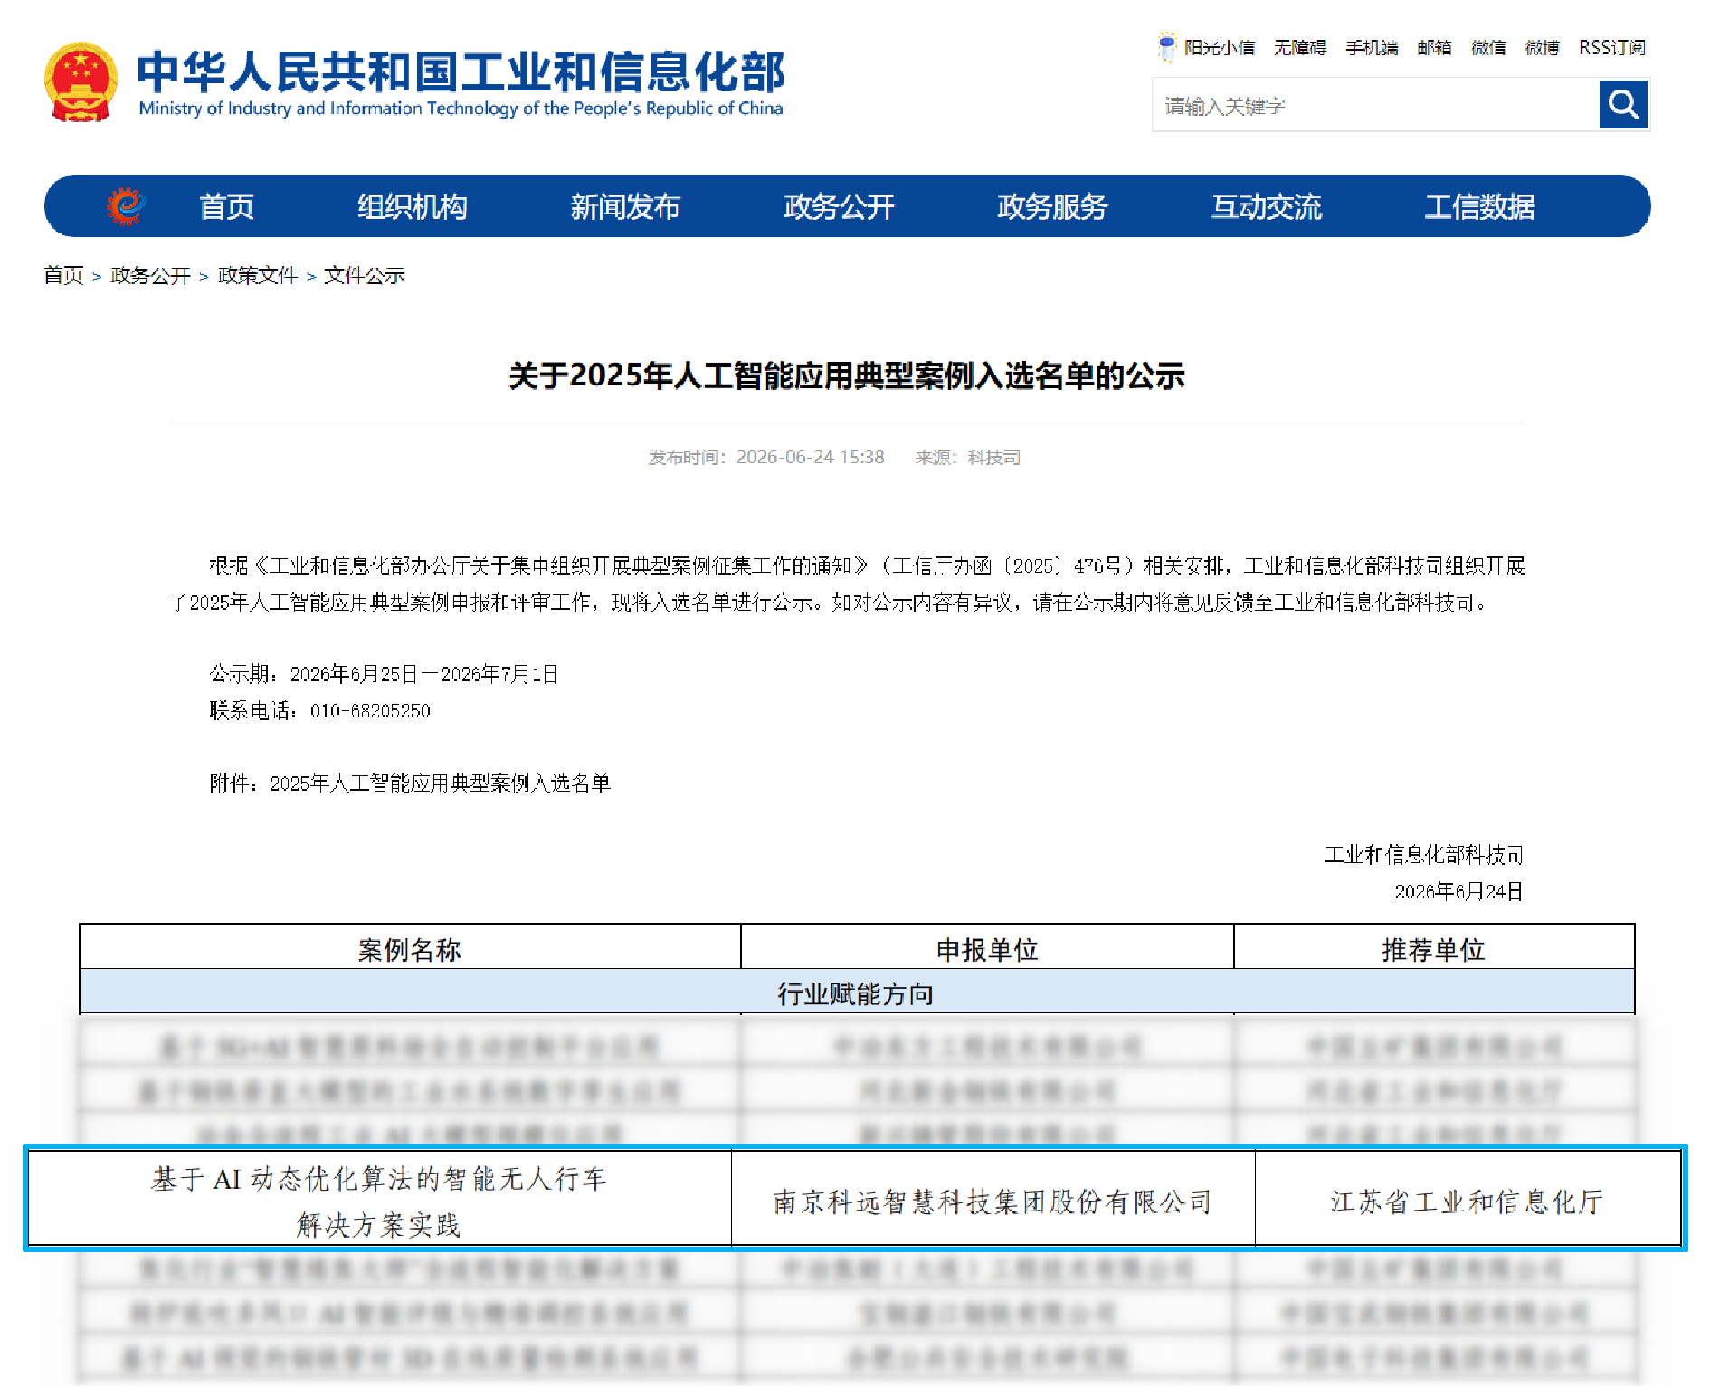The height and width of the screenshot is (1387, 1710).
Task: Click the article title 关于2025年人工智能应用典型案例入选名单的公示
Action: [x=847, y=375]
